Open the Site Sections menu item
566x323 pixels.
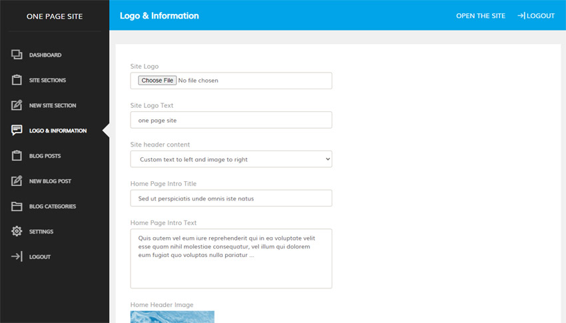point(47,81)
